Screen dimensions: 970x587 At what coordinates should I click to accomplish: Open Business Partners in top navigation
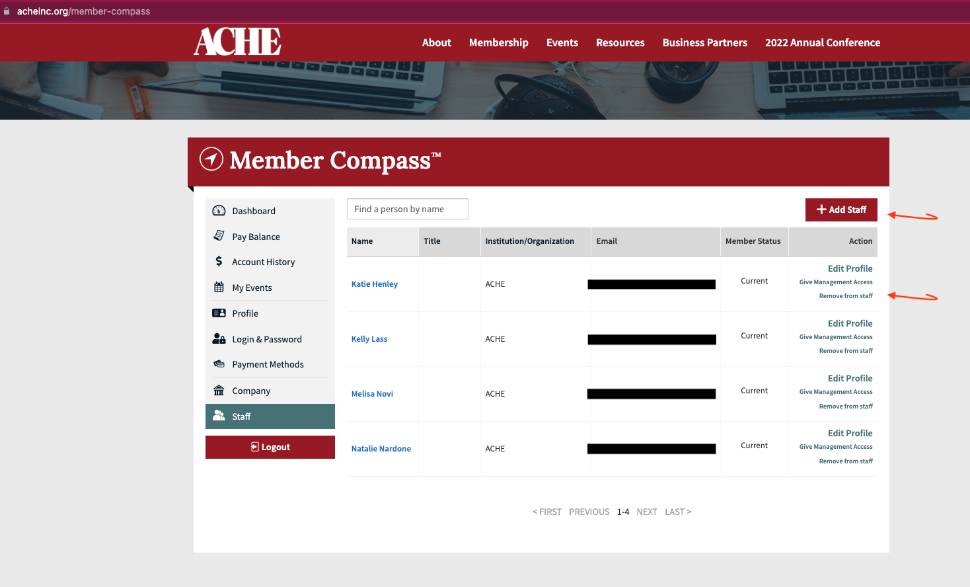(x=705, y=42)
